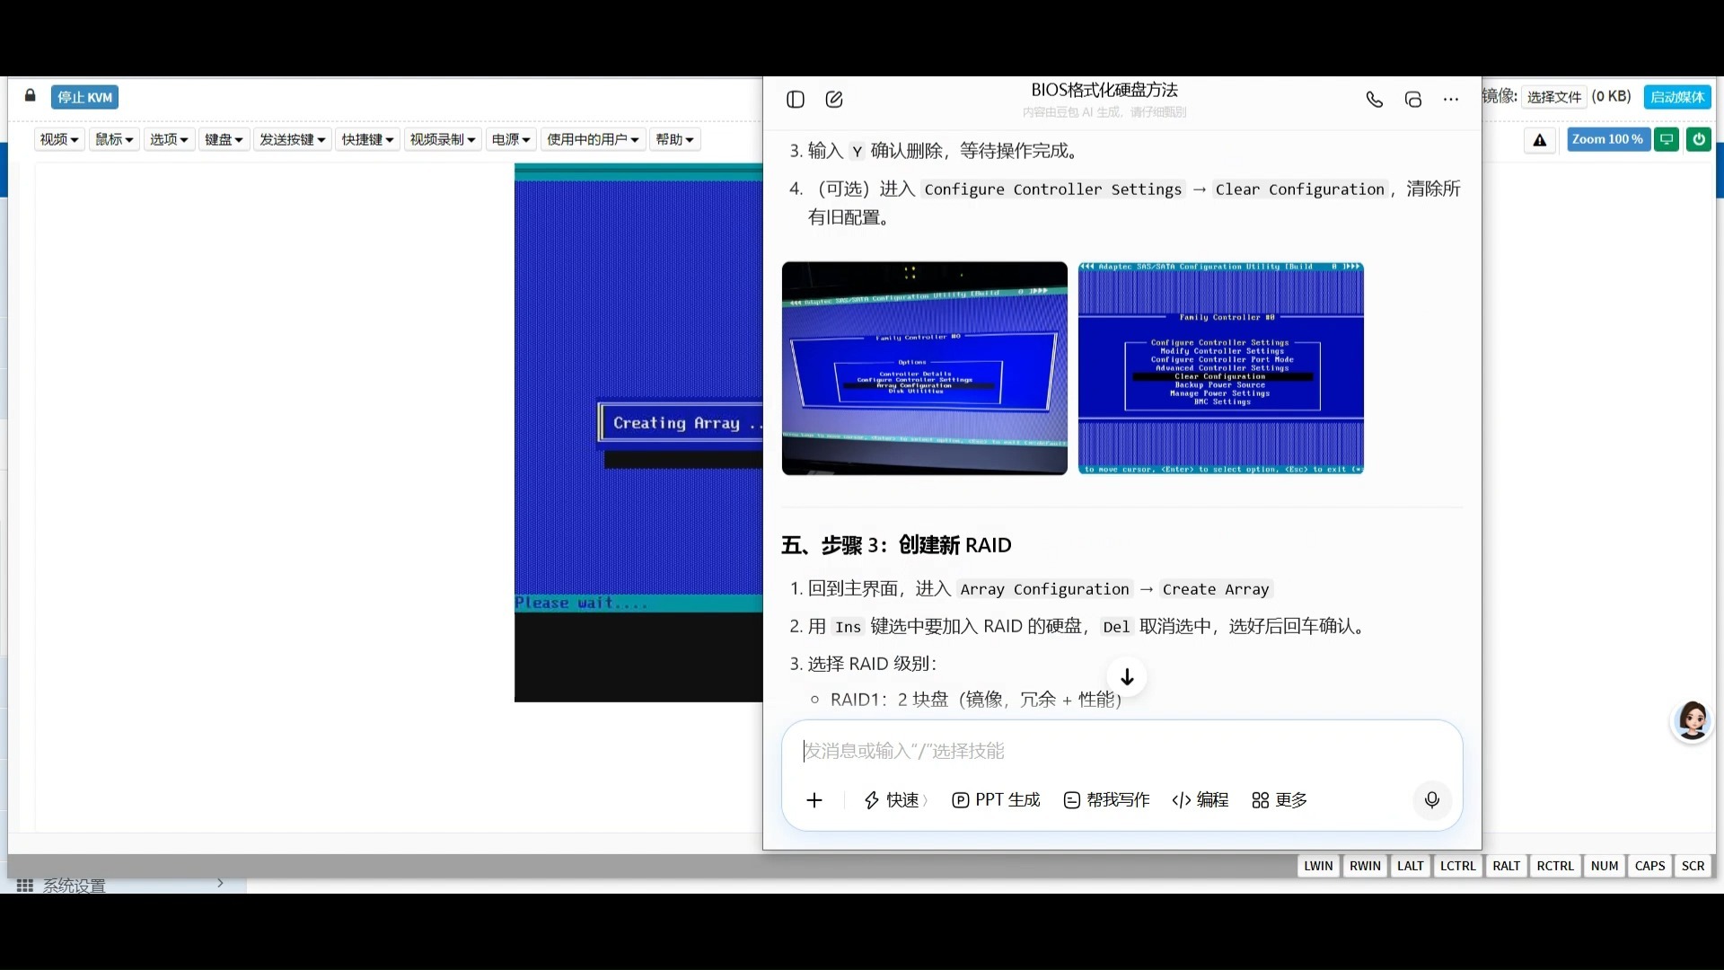Click the 停止 KVM button
This screenshot has height=970, width=1724.
click(85, 97)
